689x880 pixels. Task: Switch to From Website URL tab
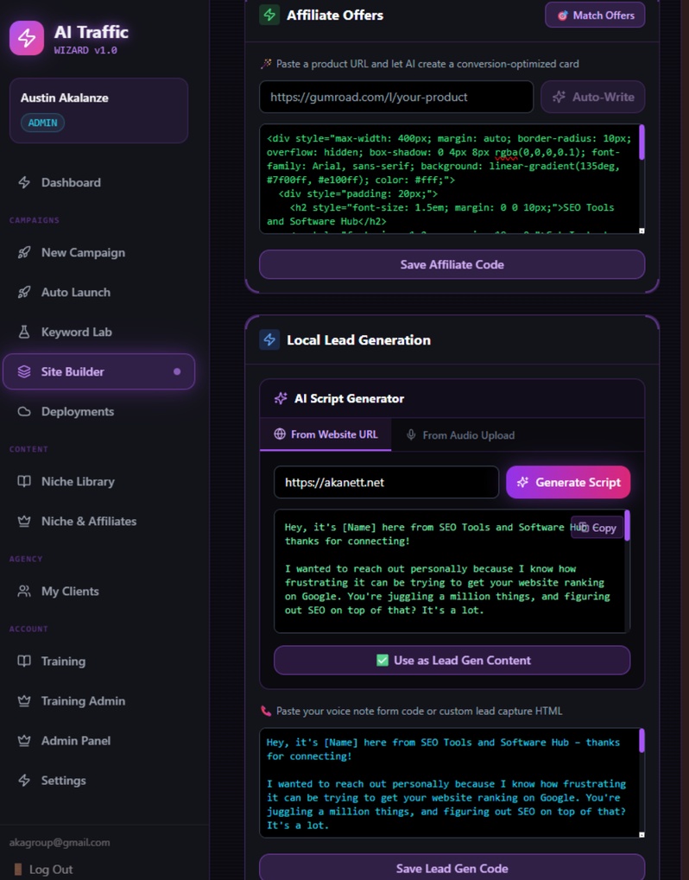pyautogui.click(x=326, y=435)
